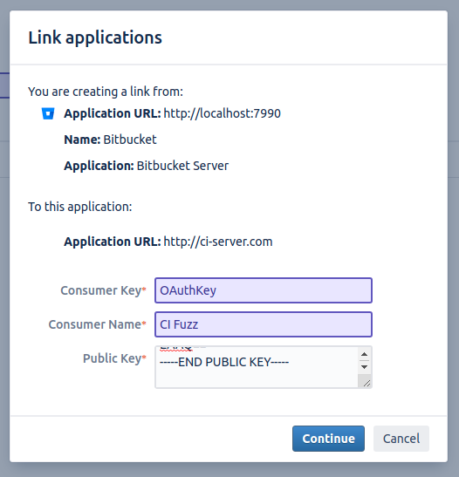459x477 pixels.
Task: Place cursor on the END PUBLIC KEY line
Action: pos(224,362)
